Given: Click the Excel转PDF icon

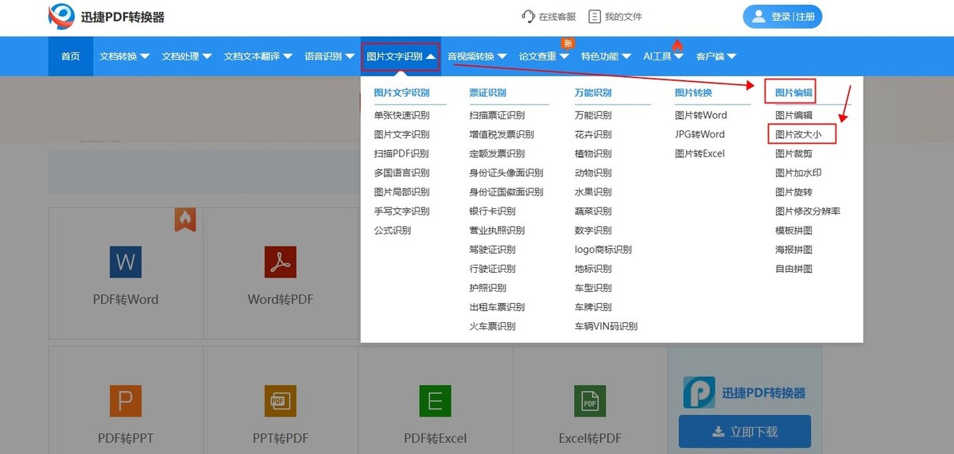Looking at the screenshot, I should [x=590, y=401].
